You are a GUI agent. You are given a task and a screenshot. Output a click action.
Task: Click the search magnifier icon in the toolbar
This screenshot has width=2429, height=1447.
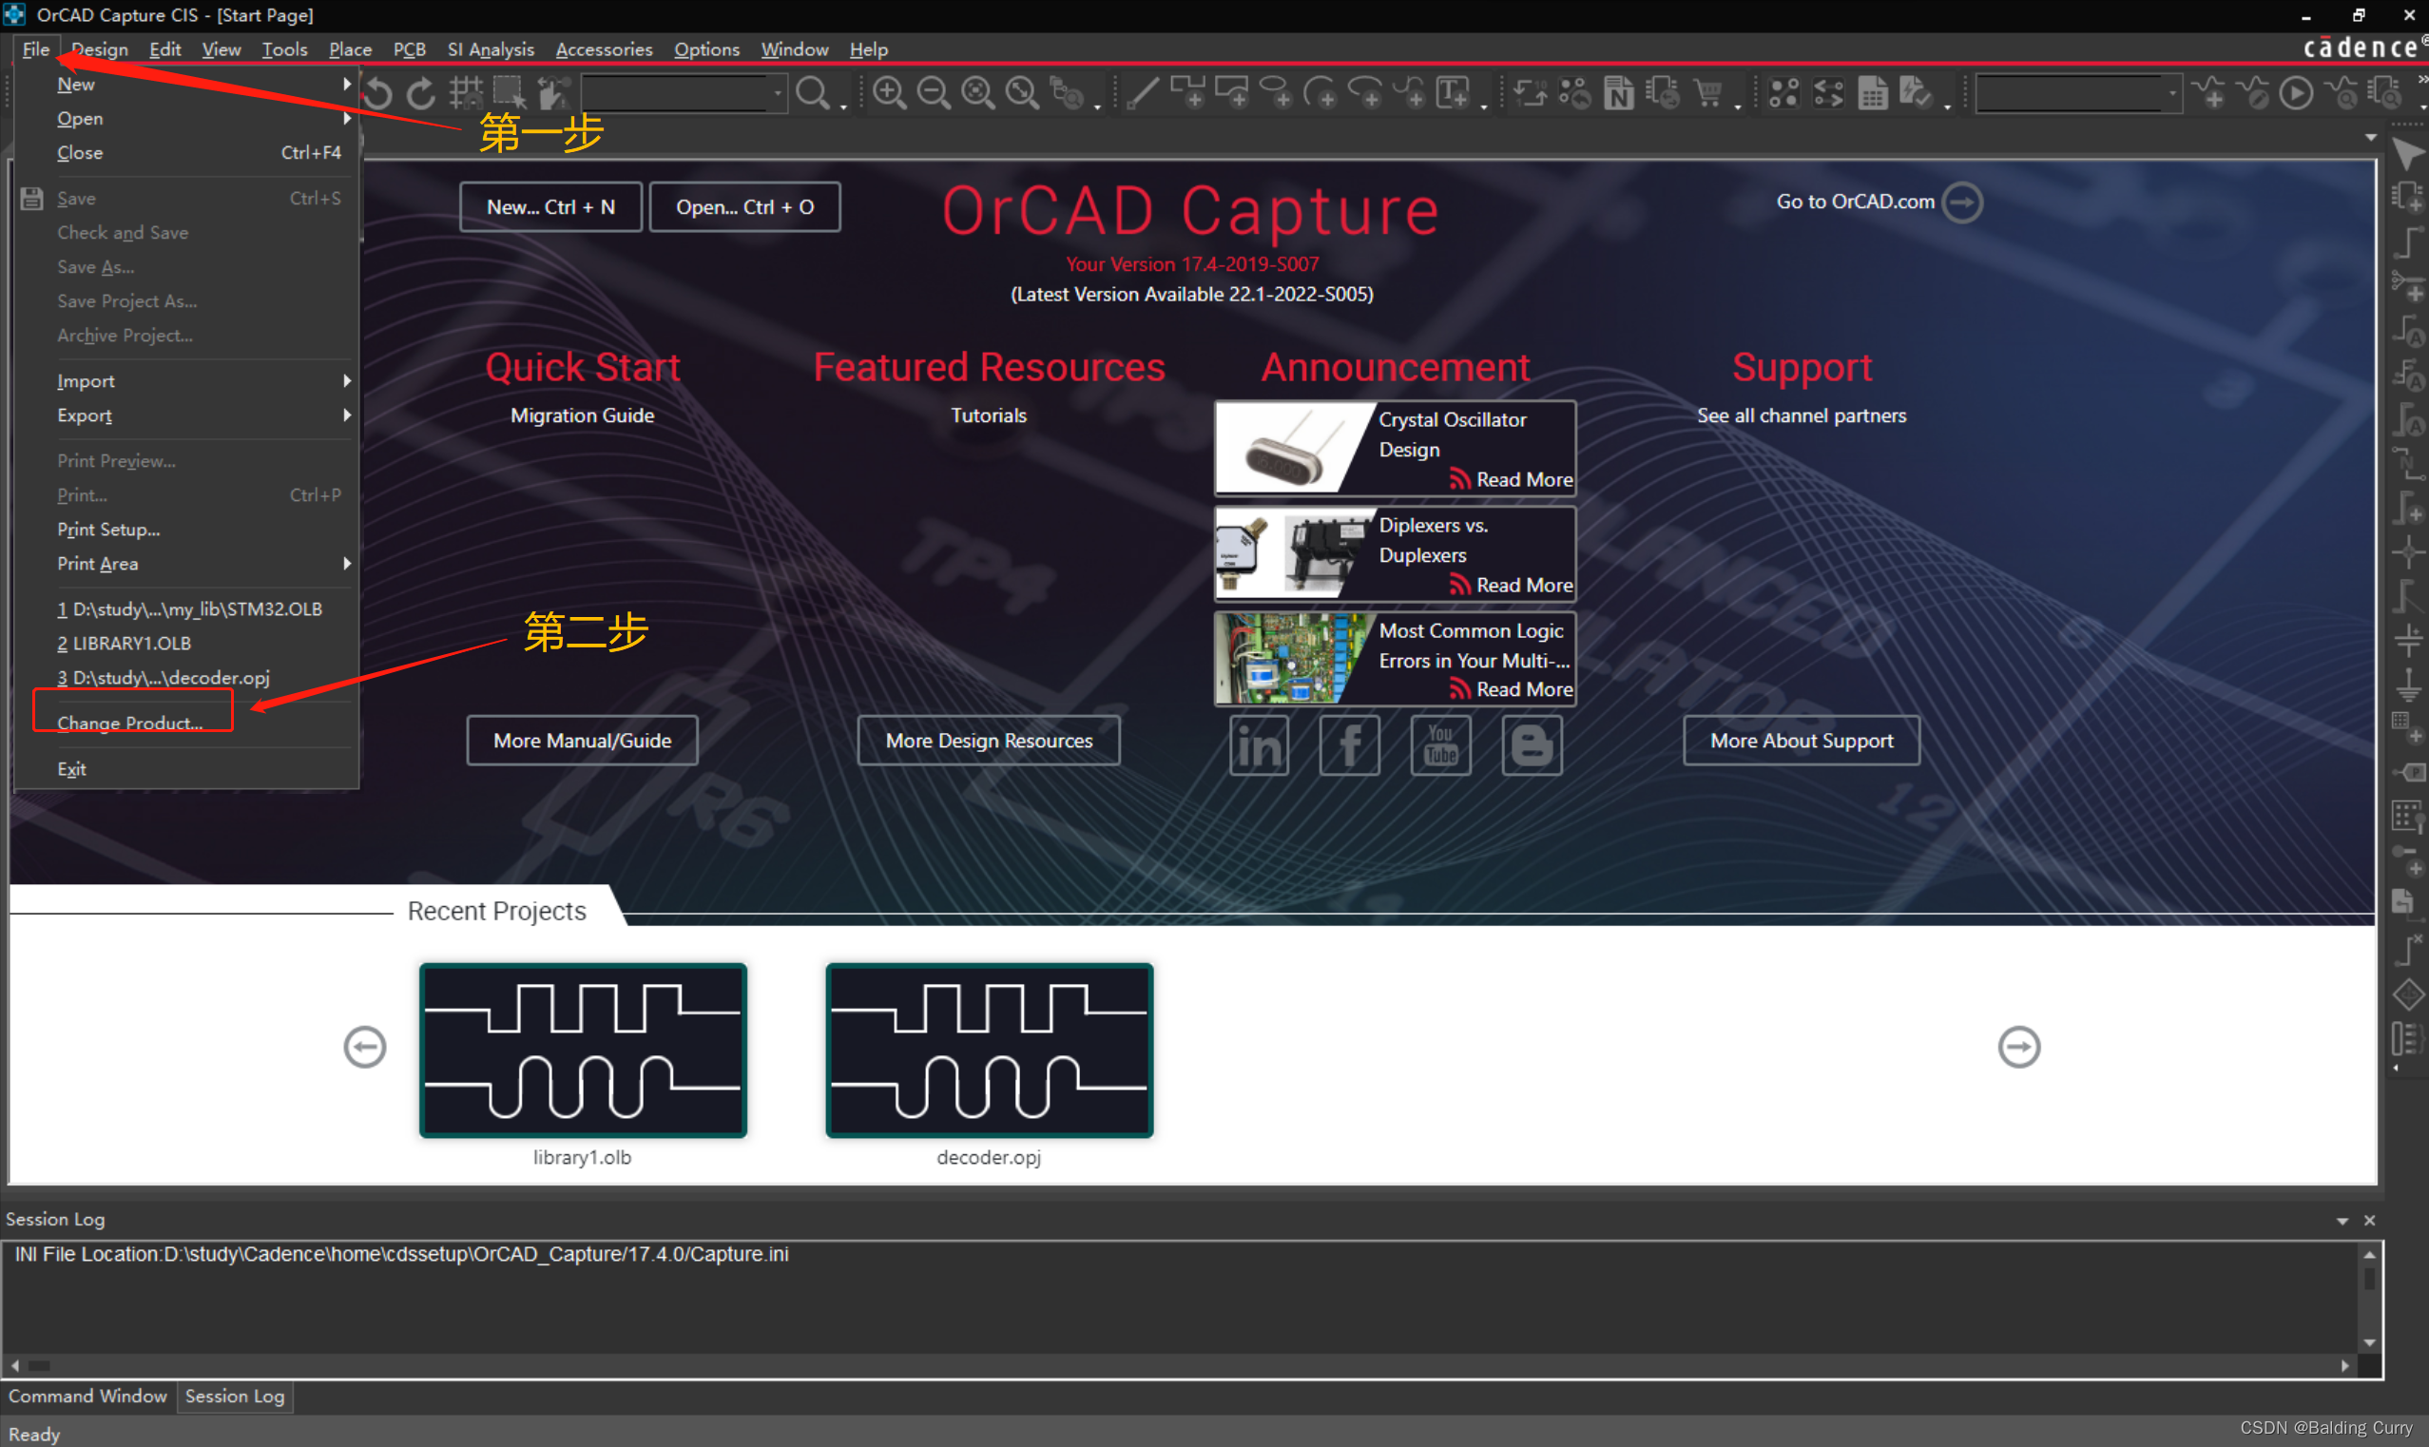(813, 92)
